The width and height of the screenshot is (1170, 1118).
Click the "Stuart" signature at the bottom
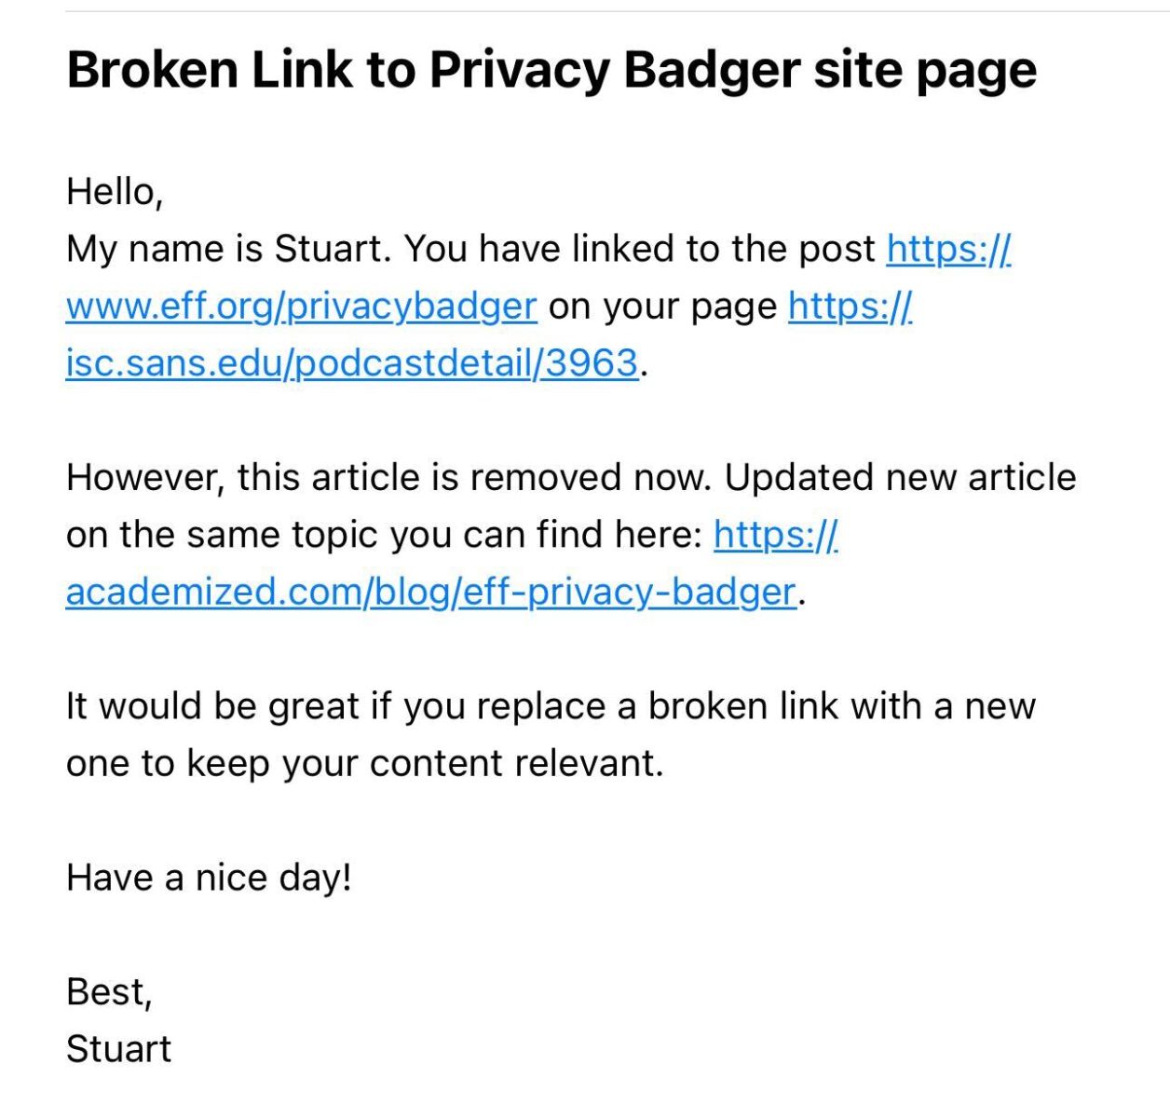click(x=118, y=1049)
